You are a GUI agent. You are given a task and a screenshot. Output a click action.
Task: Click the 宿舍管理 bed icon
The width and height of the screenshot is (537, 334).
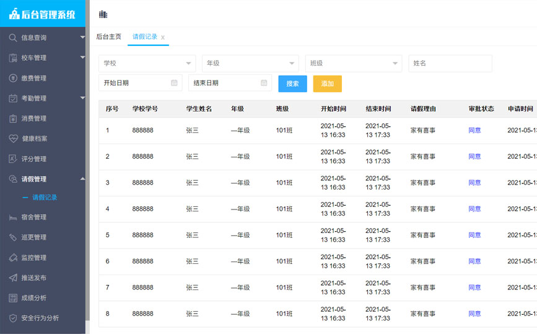(x=12, y=217)
